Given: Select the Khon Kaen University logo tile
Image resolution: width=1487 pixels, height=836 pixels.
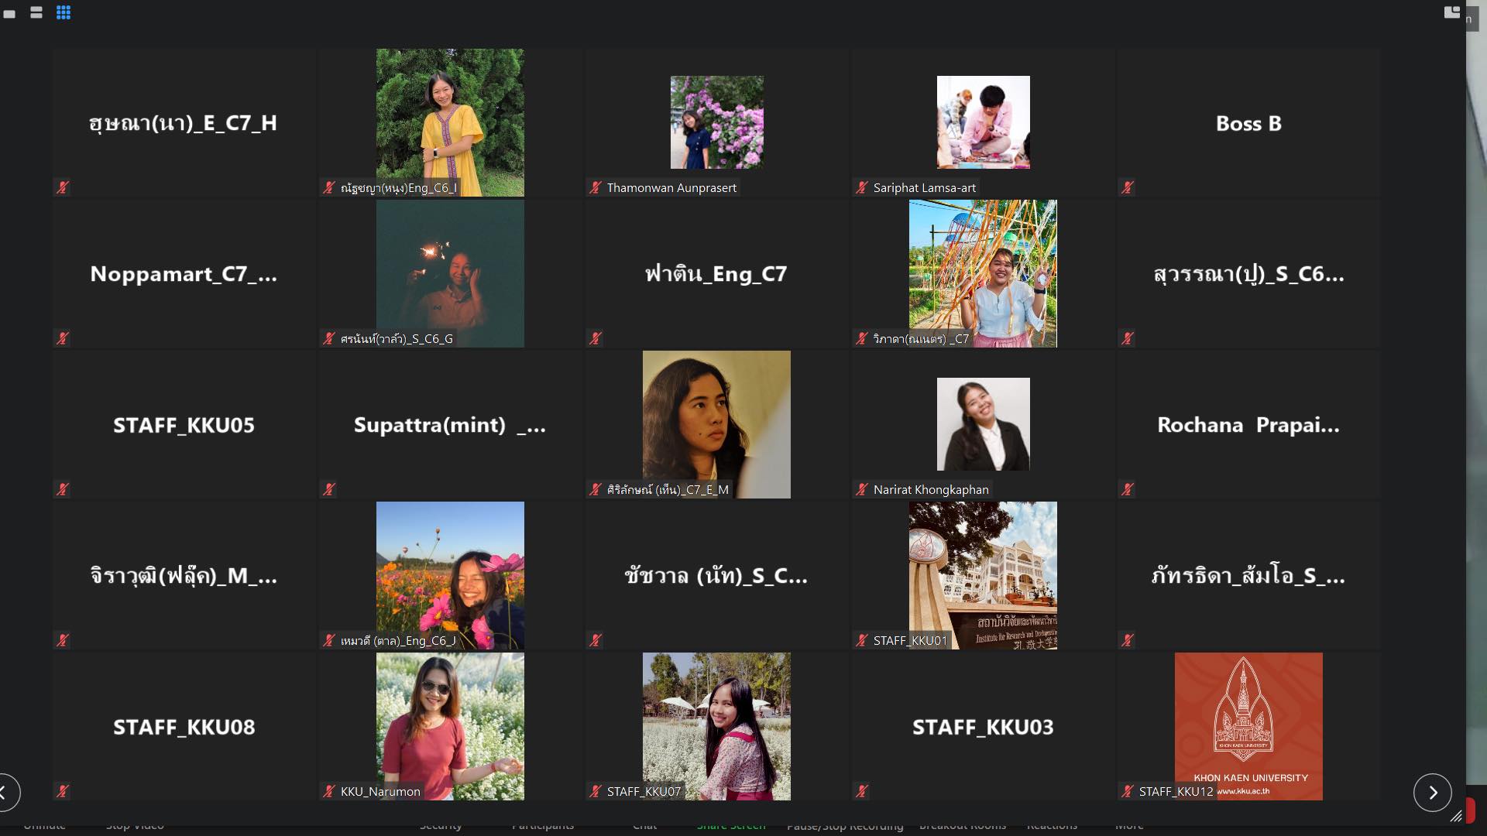Looking at the screenshot, I should coord(1248,726).
